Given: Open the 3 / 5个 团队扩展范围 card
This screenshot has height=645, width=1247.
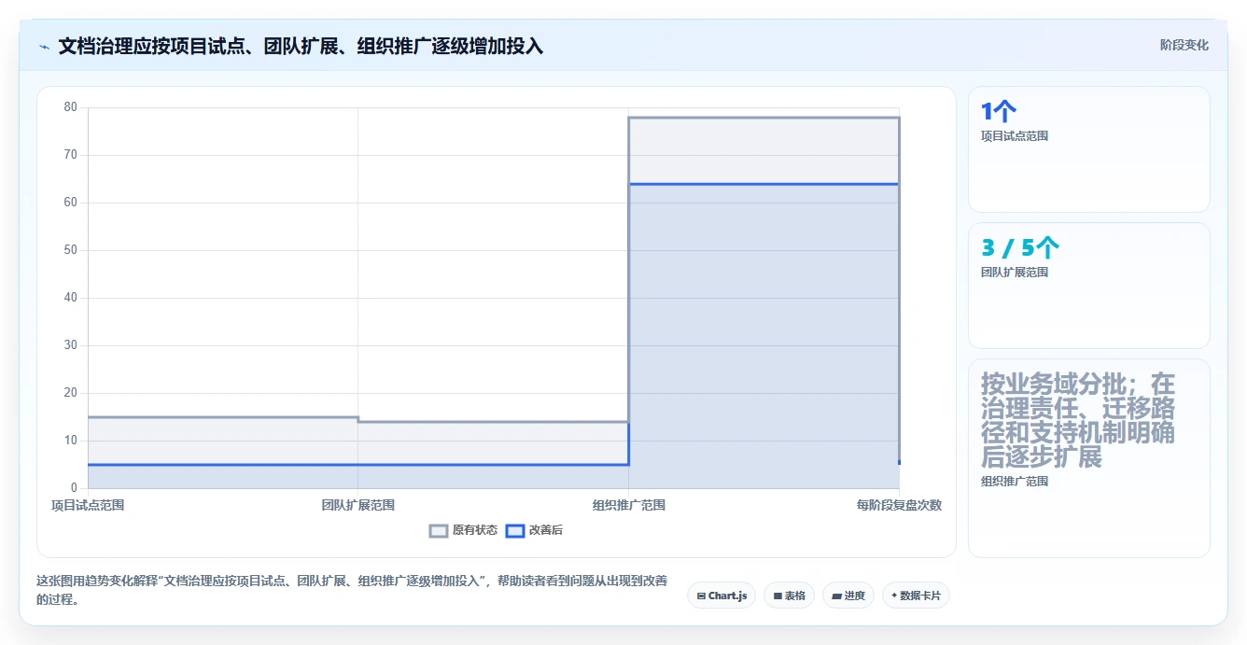Looking at the screenshot, I should click(1089, 286).
